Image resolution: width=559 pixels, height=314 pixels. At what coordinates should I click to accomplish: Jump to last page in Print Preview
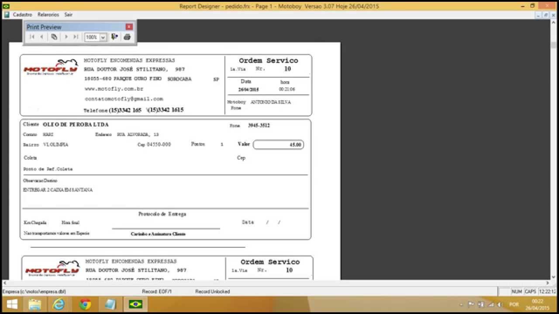76,37
